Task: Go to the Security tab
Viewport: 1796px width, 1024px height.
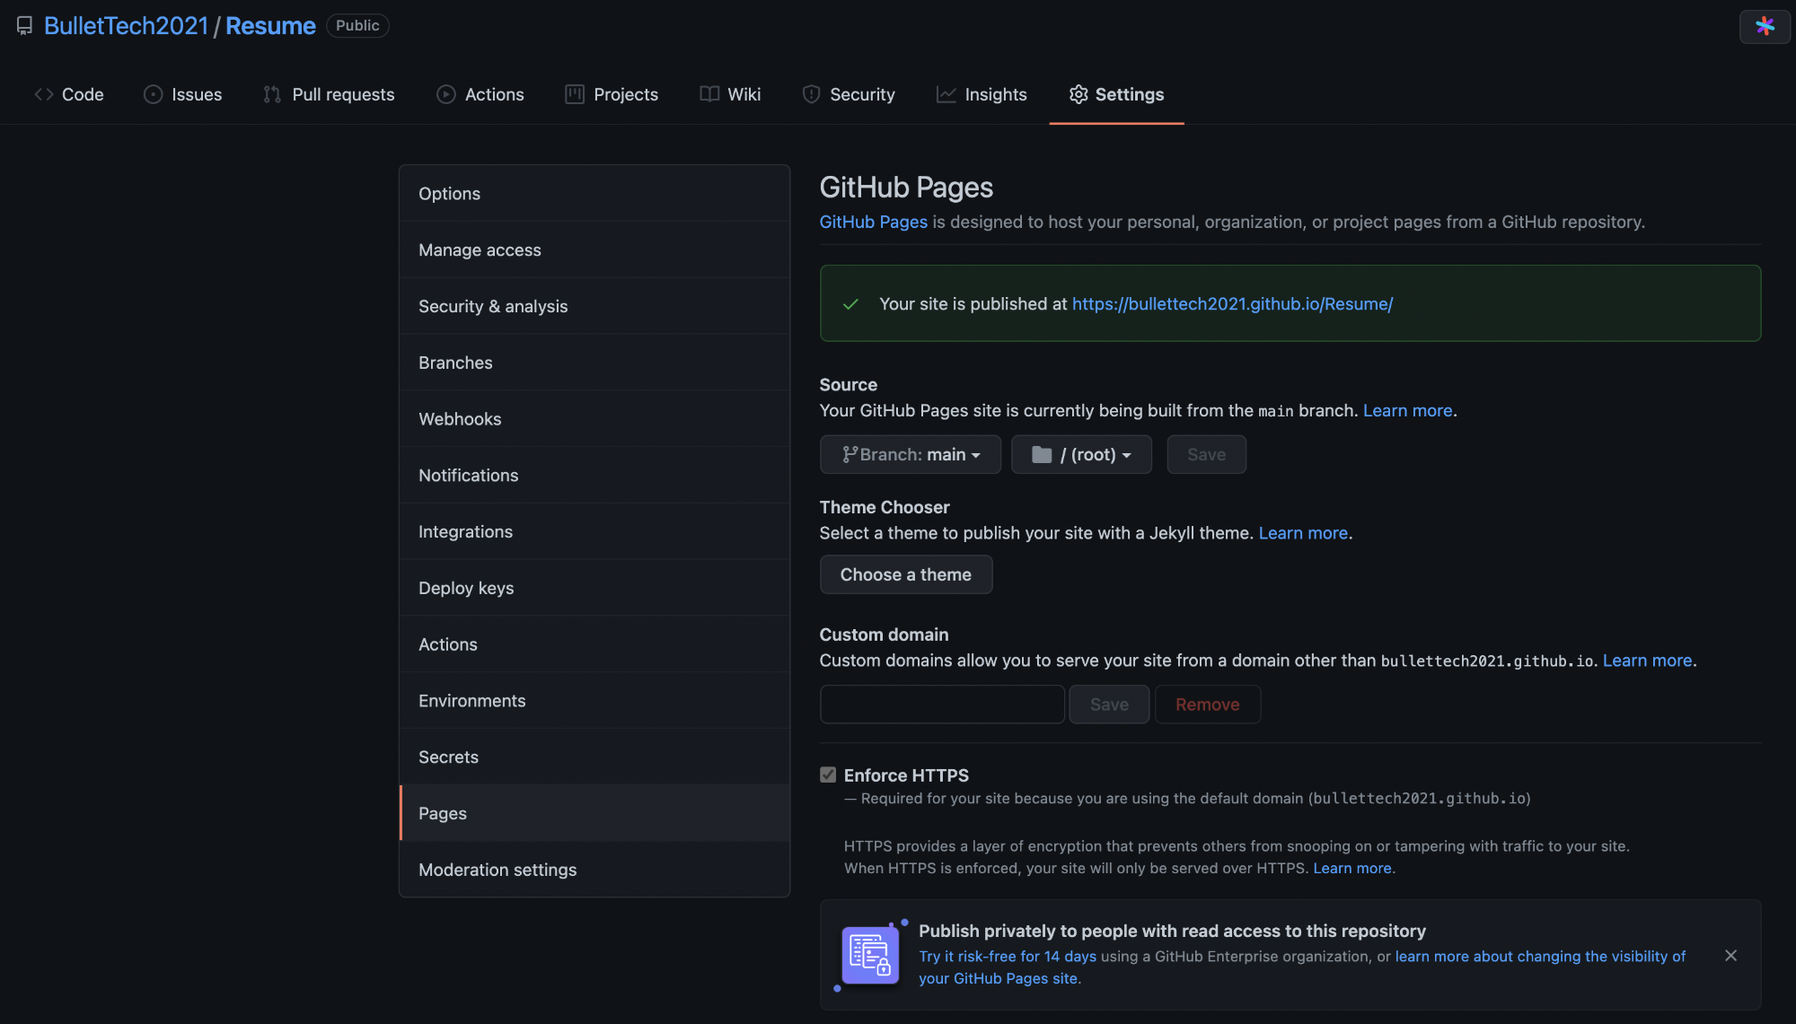Action: (x=849, y=94)
